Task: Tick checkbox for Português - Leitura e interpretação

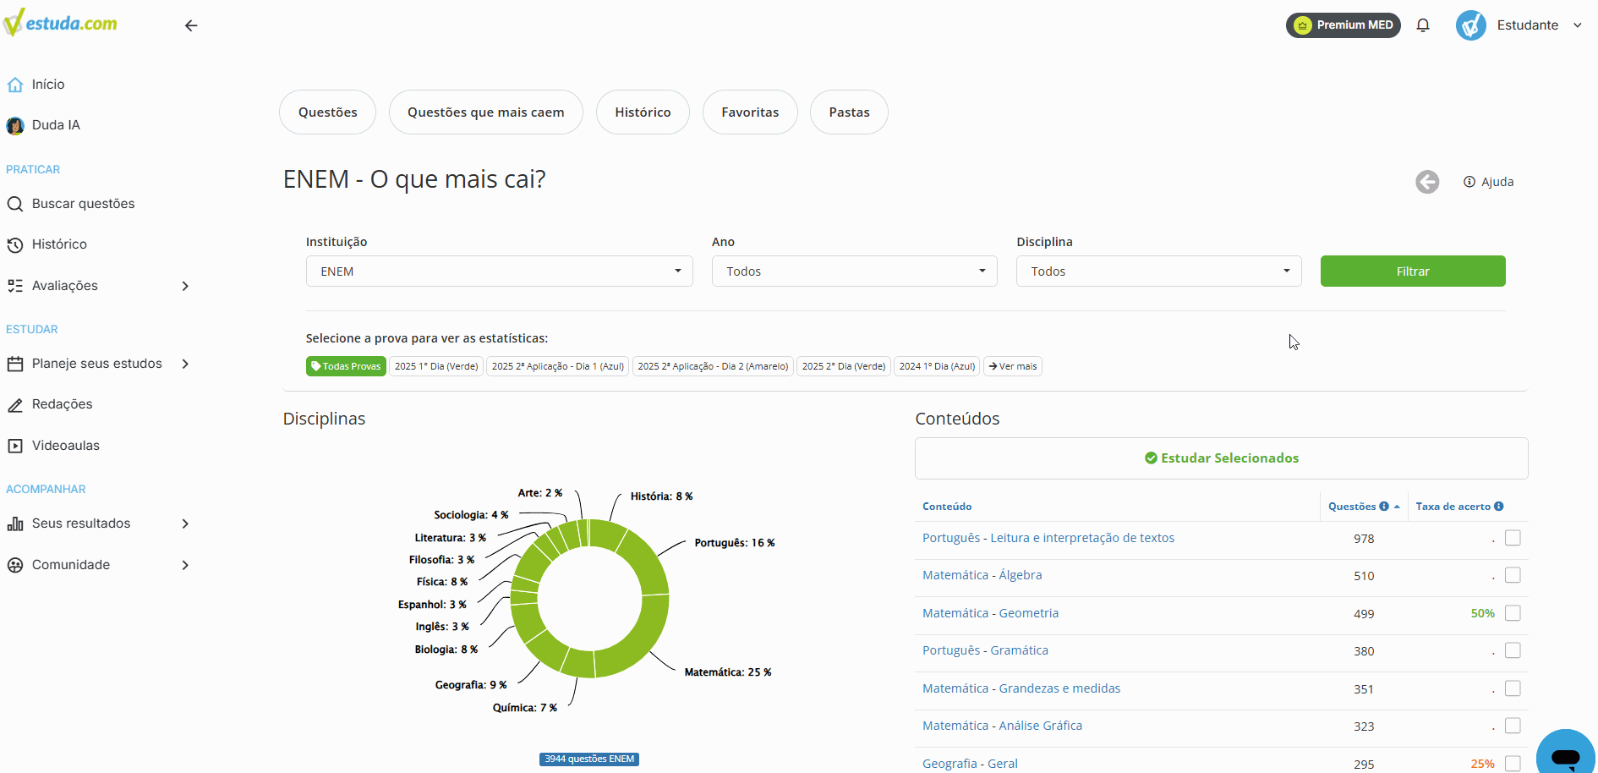Action: coord(1513,538)
